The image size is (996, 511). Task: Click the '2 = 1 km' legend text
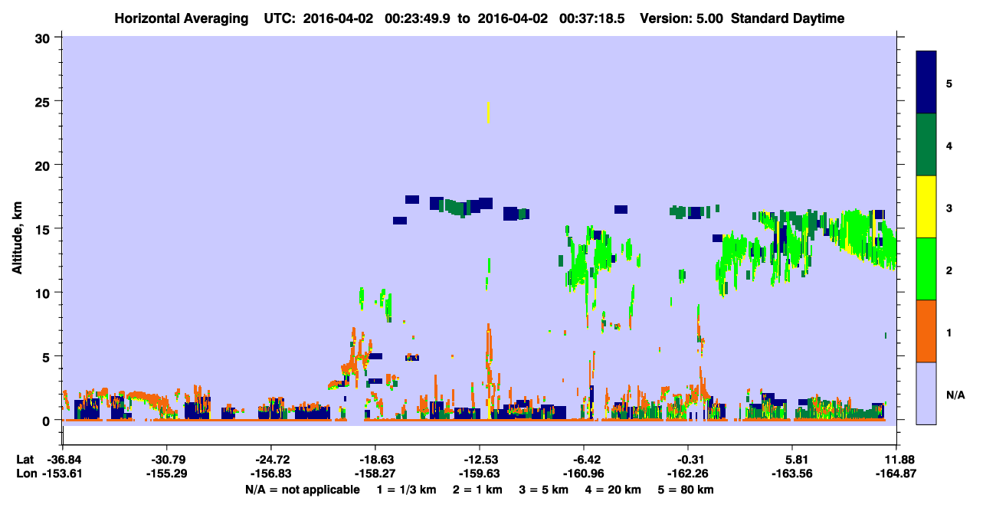click(477, 490)
